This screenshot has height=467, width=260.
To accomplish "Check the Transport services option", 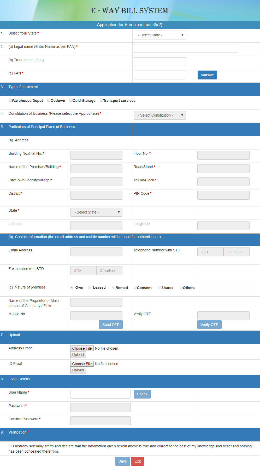I will [x=101, y=100].
